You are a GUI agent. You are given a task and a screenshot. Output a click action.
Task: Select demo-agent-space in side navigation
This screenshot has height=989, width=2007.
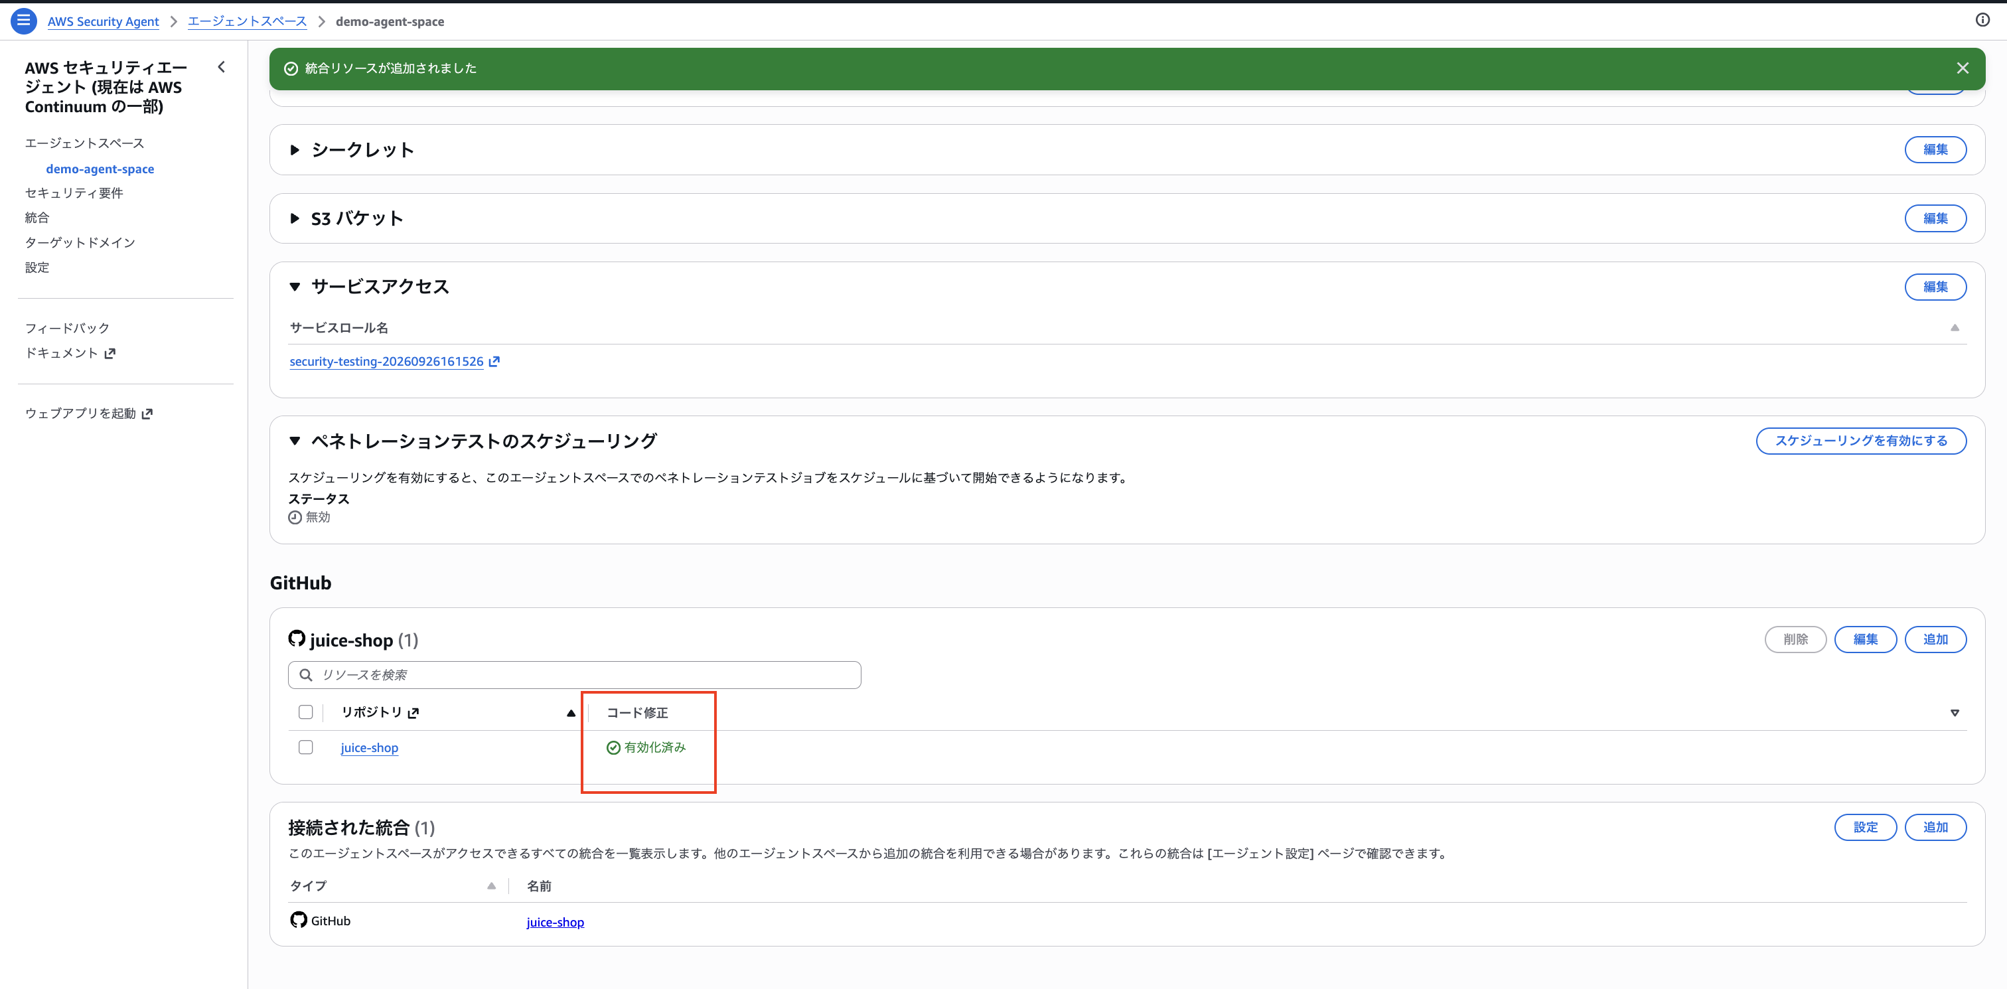100,169
